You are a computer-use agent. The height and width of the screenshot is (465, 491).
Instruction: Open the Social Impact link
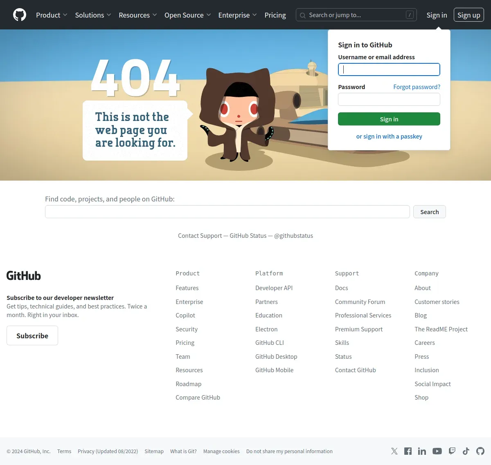[432, 384]
